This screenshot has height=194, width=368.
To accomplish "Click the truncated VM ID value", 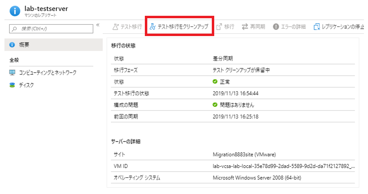I will click(284, 166).
